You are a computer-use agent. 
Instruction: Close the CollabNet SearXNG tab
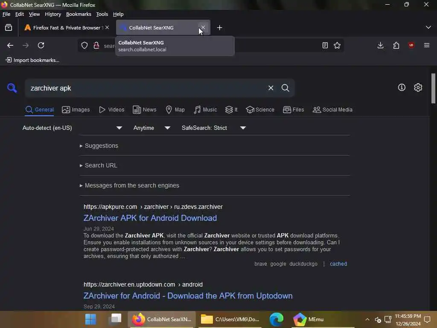(x=203, y=27)
